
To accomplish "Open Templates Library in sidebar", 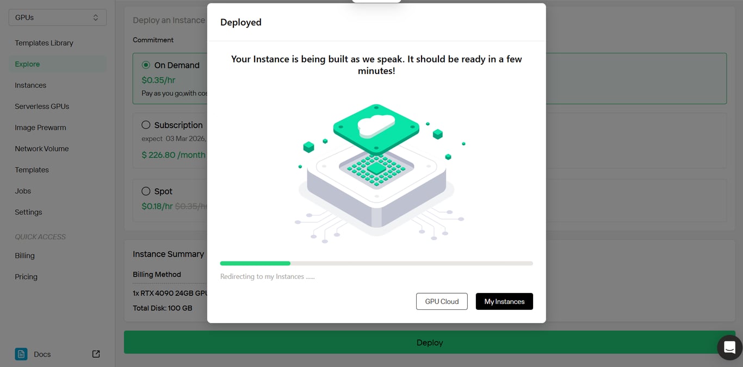I will 44,43.
